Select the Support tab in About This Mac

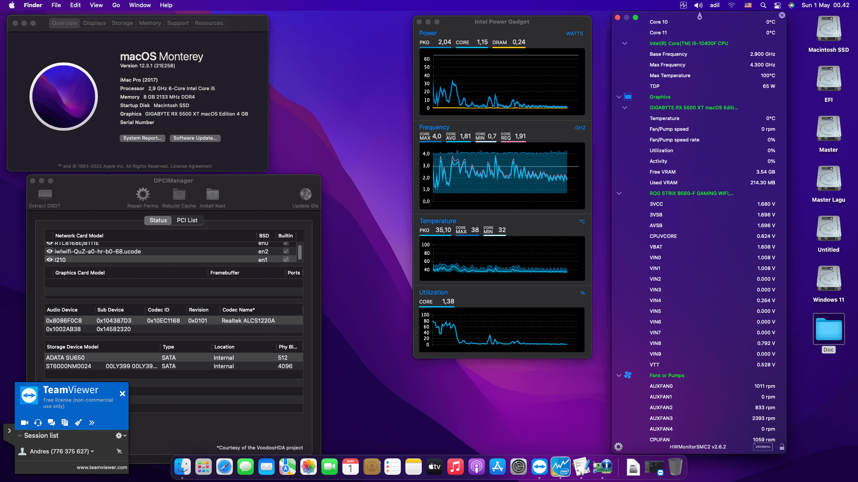tap(178, 23)
